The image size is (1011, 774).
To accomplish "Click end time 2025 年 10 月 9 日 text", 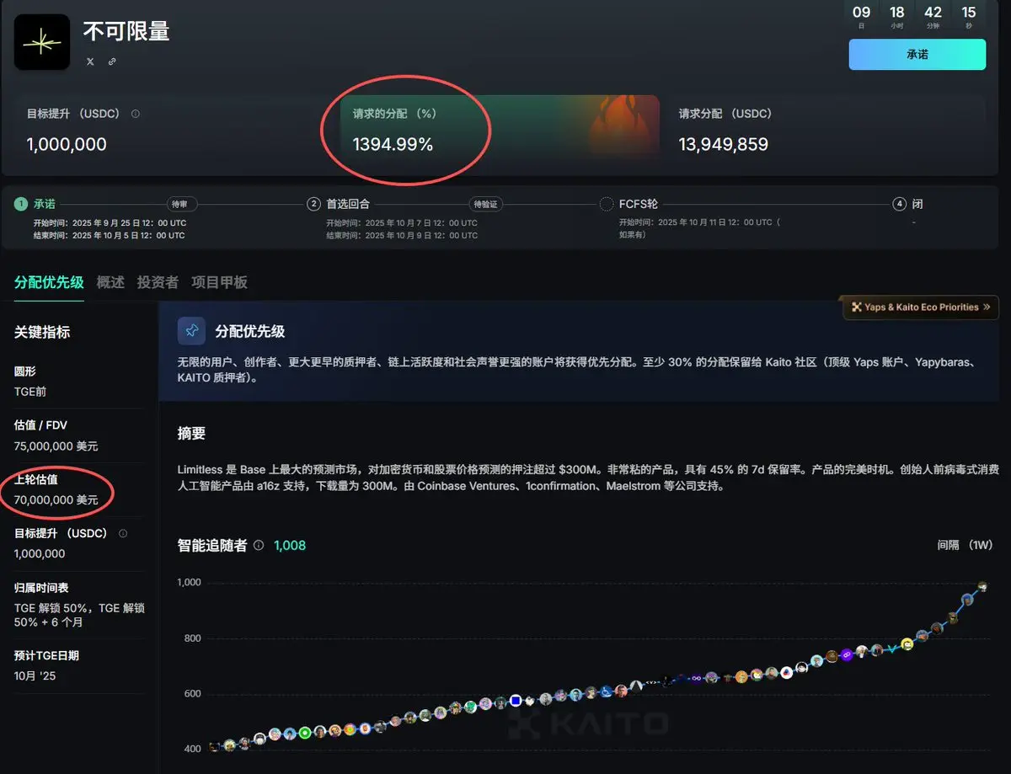I will (402, 236).
